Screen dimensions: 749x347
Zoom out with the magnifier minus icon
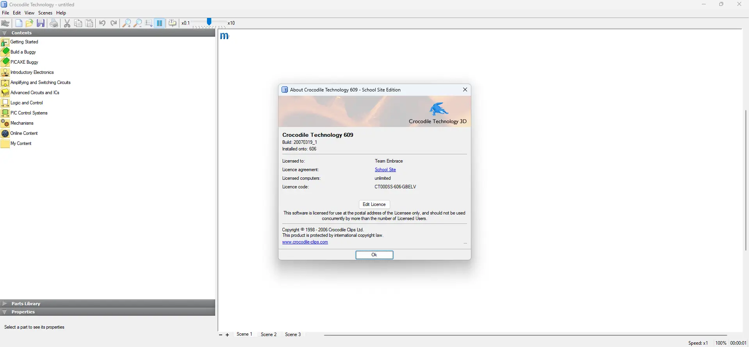(x=137, y=23)
